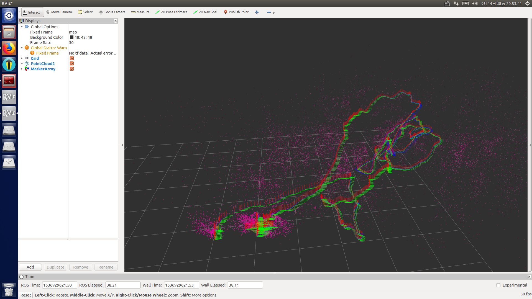The width and height of the screenshot is (532, 299).
Task: Activate the Measure tool
Action: 140,12
